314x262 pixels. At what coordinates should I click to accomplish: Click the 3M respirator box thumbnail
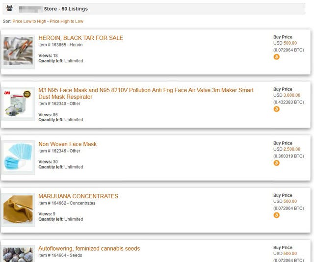[18, 104]
